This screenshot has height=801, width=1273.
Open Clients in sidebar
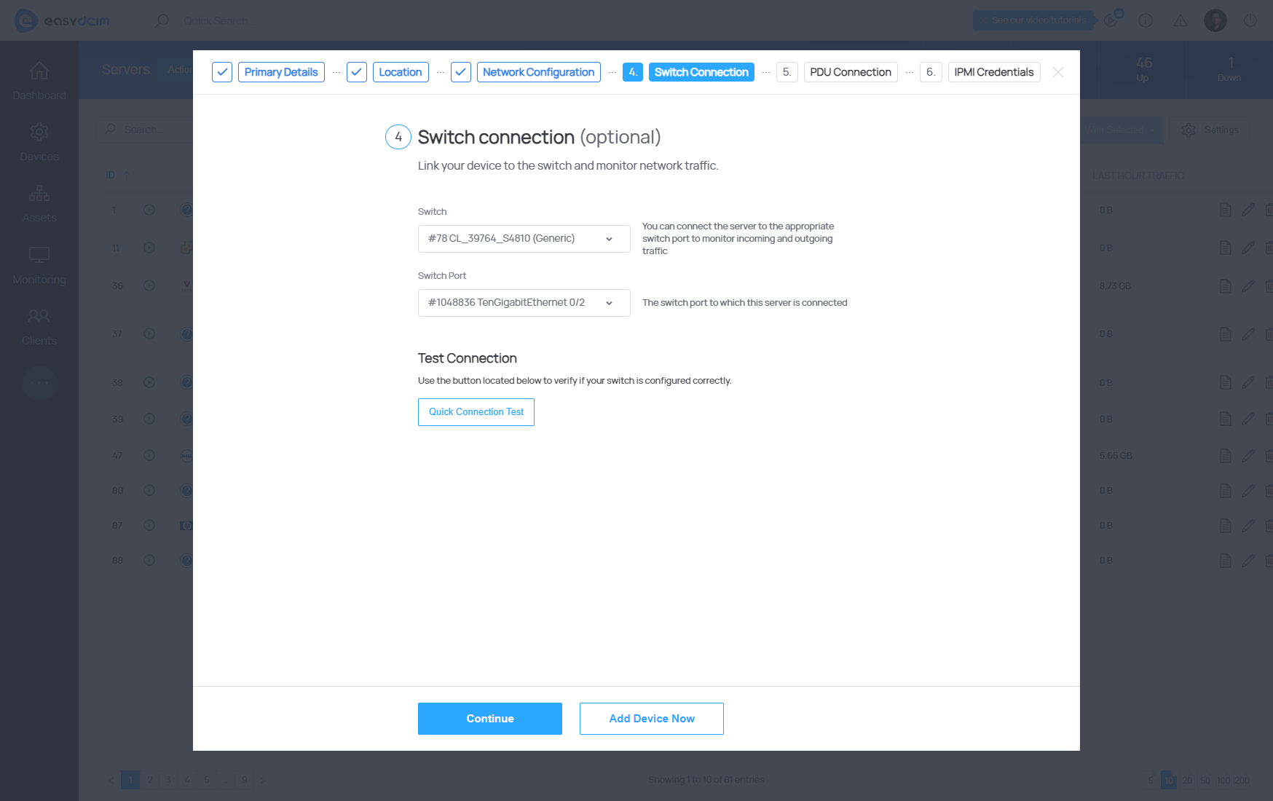[39, 327]
